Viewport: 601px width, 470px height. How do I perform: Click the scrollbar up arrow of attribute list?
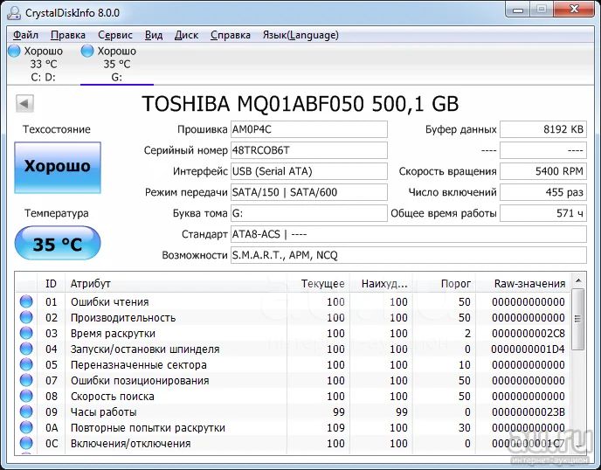(x=578, y=281)
